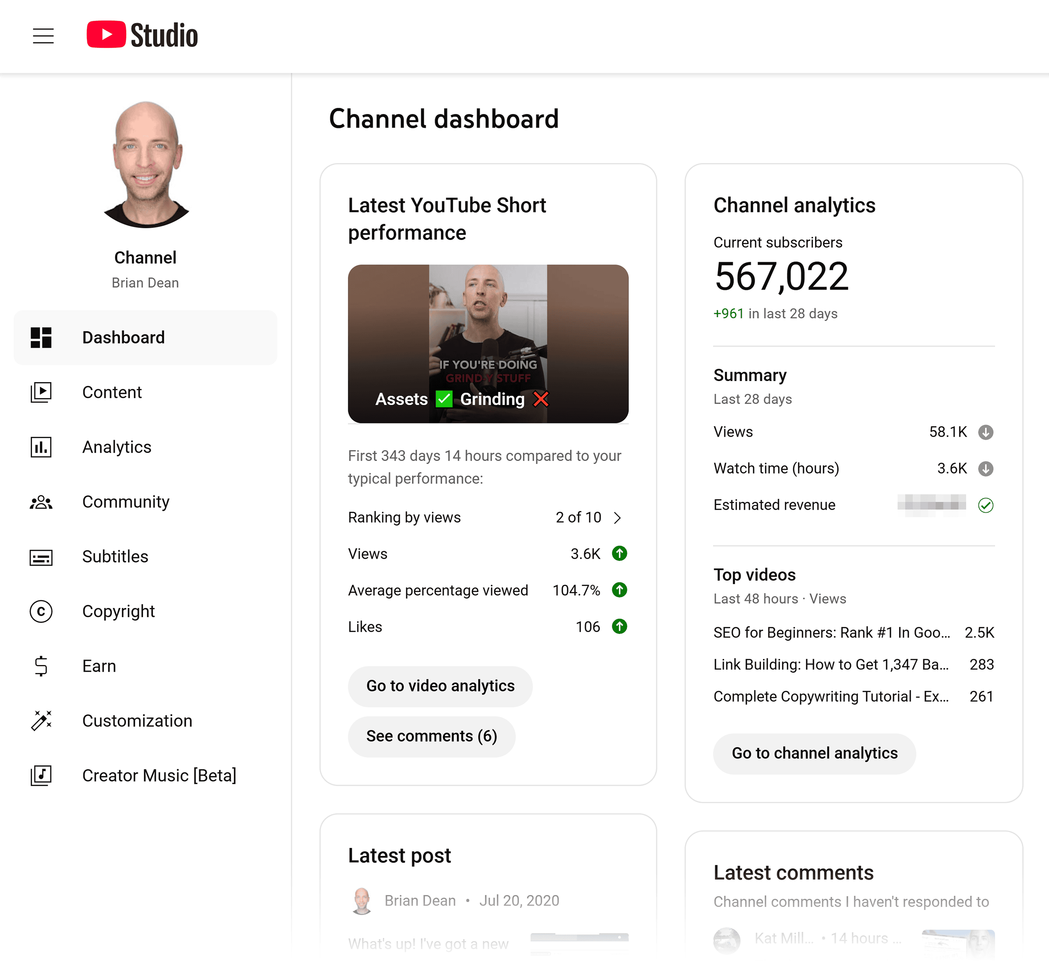Open Link Building top video entry
Viewport: 1049px width, 970px height.
[853, 665]
